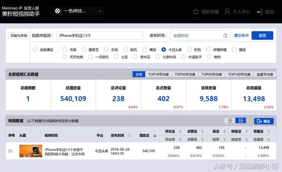Select the 搜狐 channel radio
Viewport: 282px width, 172px height.
tap(234, 49)
